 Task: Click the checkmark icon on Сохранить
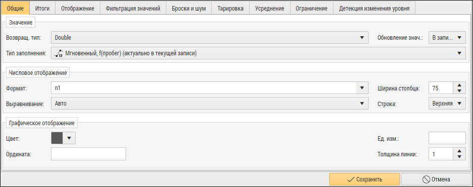(x=351, y=179)
